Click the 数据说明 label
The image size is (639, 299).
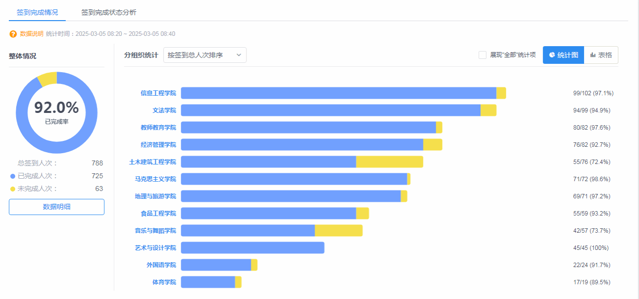coord(31,34)
